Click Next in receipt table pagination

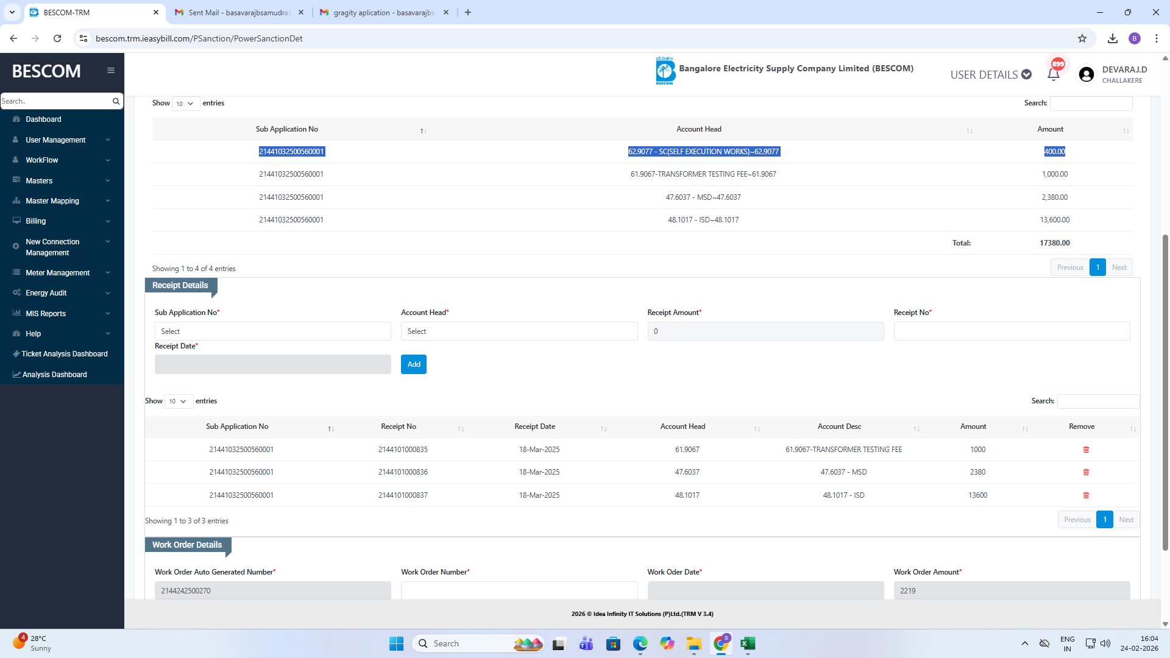point(1126,520)
